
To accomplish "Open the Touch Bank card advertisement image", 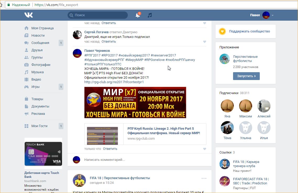I will point(43,154).
